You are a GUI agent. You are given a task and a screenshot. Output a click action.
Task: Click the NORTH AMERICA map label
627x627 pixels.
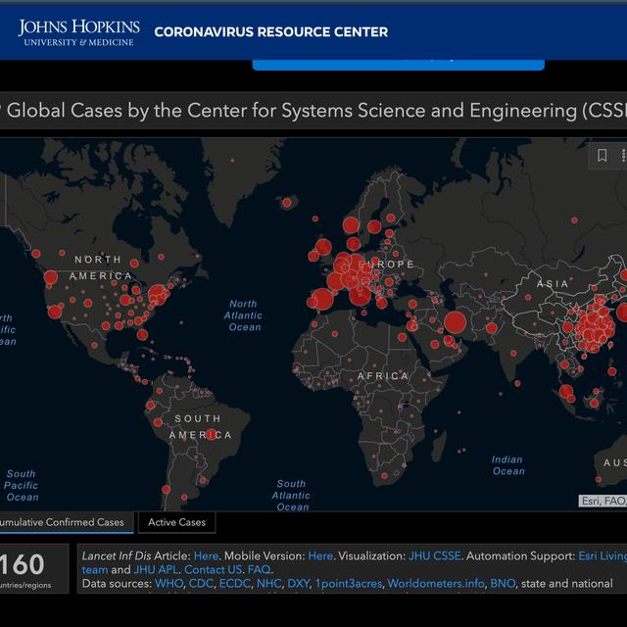click(100, 267)
